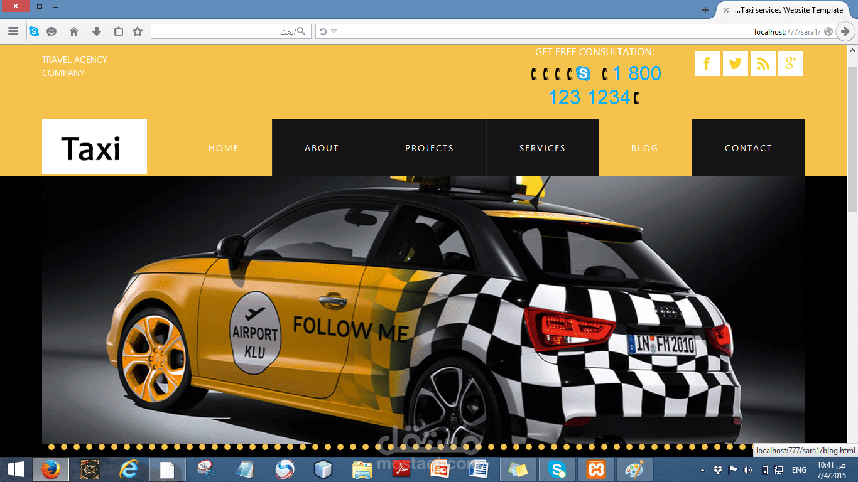This screenshot has height=482, width=858.
Task: Open the RSS feed icon
Action: 763,63
